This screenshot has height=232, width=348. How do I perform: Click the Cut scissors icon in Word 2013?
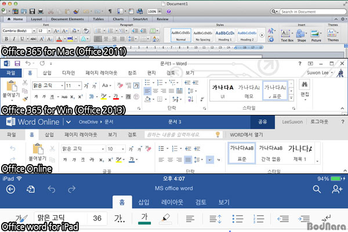(25, 82)
